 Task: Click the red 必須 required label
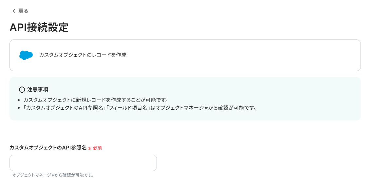pos(97,148)
